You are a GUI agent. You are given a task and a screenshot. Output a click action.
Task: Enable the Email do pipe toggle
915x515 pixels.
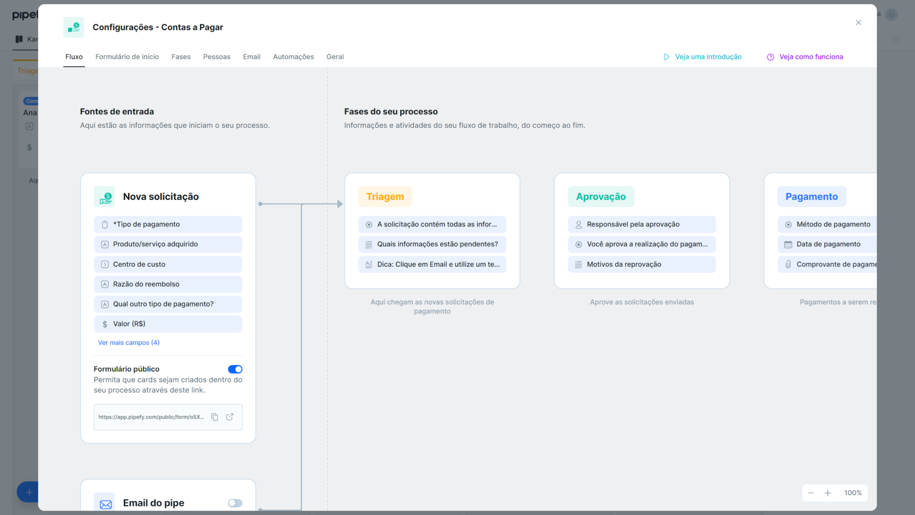point(235,503)
